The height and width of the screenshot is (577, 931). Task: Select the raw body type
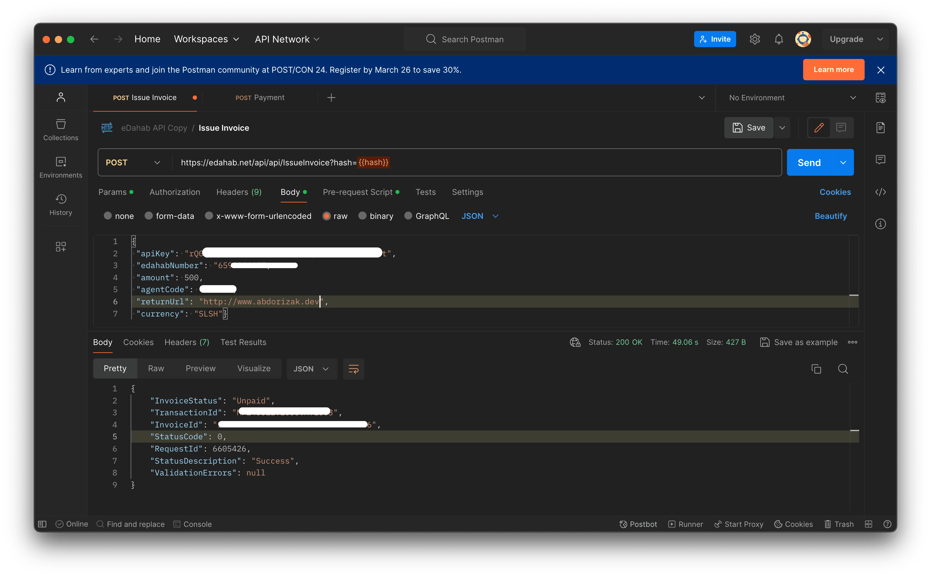pos(335,216)
